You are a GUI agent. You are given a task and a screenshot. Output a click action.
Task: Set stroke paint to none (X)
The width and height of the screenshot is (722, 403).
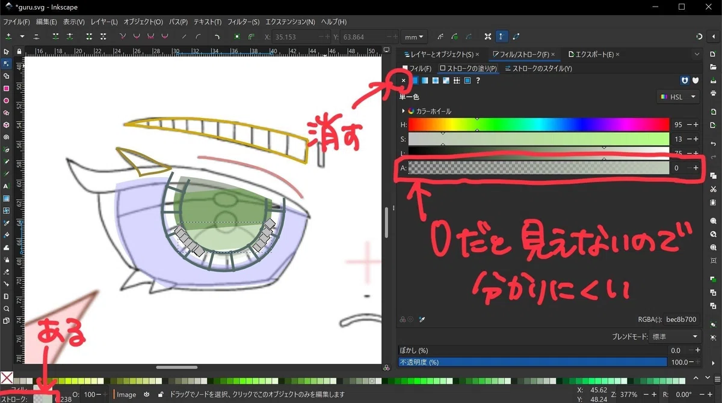click(404, 80)
